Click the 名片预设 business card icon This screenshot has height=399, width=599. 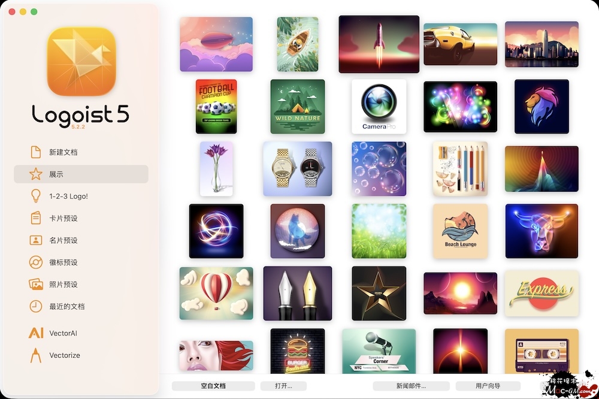click(36, 240)
